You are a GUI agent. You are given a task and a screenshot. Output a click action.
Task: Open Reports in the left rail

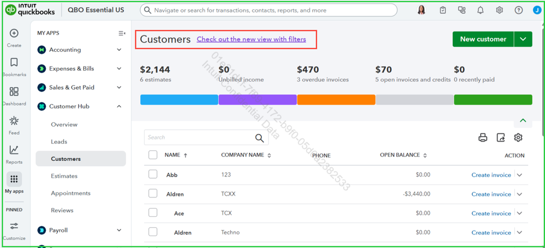14,150
